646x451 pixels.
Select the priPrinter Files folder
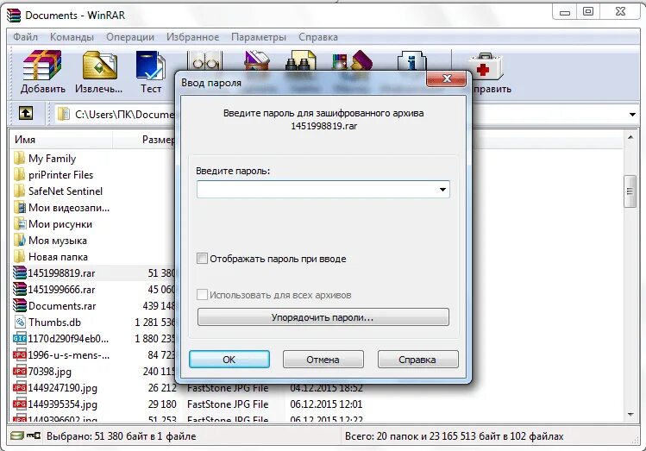coord(53,175)
